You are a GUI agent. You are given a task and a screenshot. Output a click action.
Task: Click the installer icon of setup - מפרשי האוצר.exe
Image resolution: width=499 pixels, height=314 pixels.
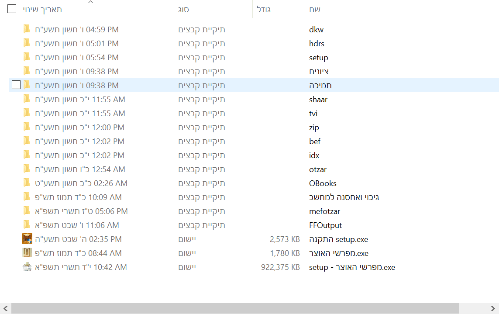(27, 267)
